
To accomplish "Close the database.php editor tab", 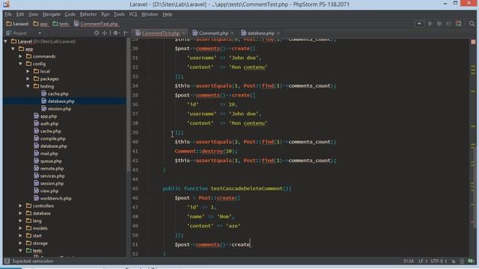I will (x=278, y=33).
